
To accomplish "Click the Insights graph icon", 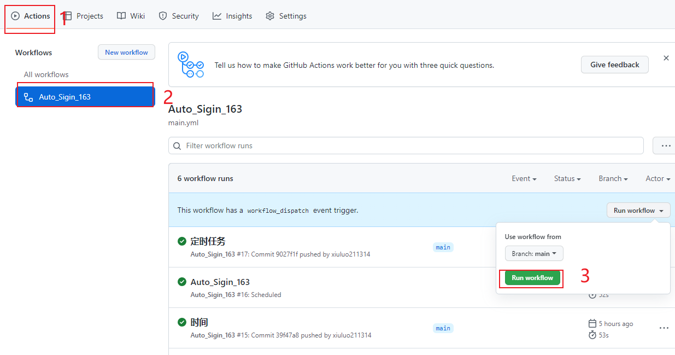I will (x=217, y=16).
